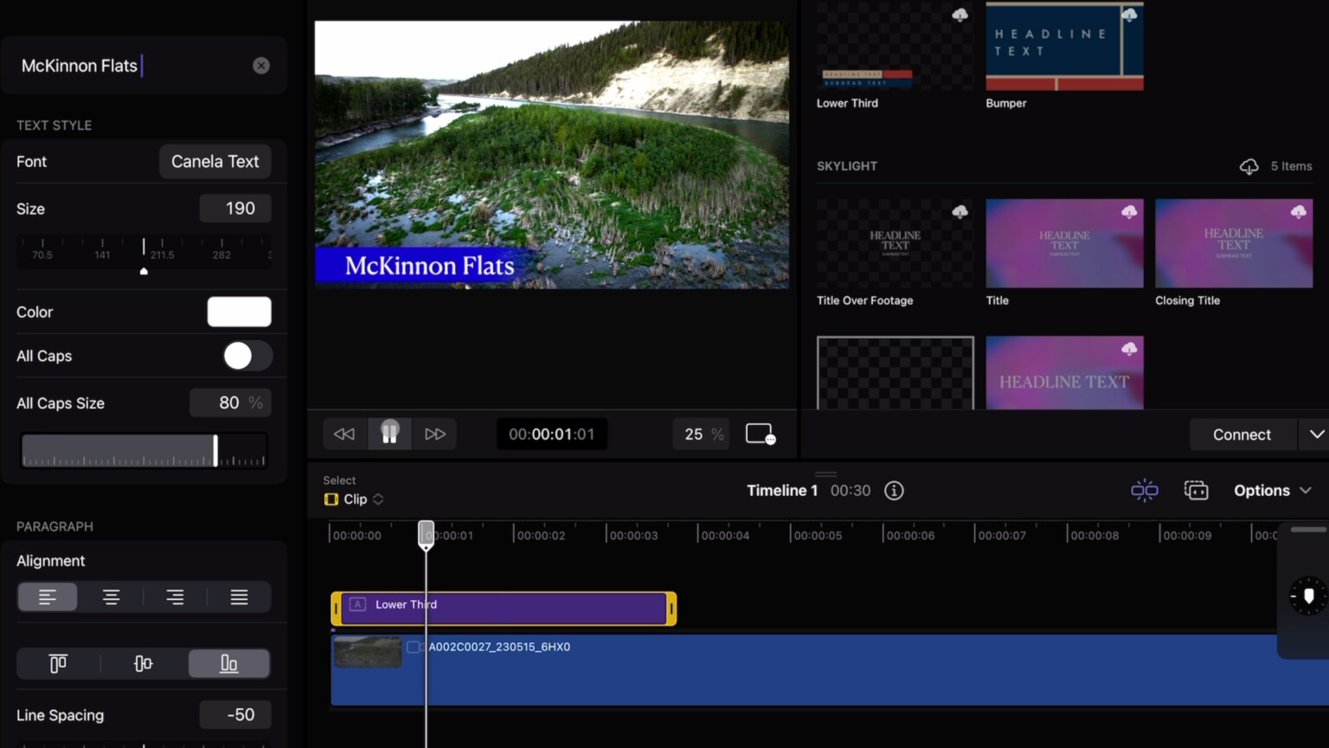Expand the timeline Options menu
Viewport: 1329px width, 748px height.
pos(1272,491)
